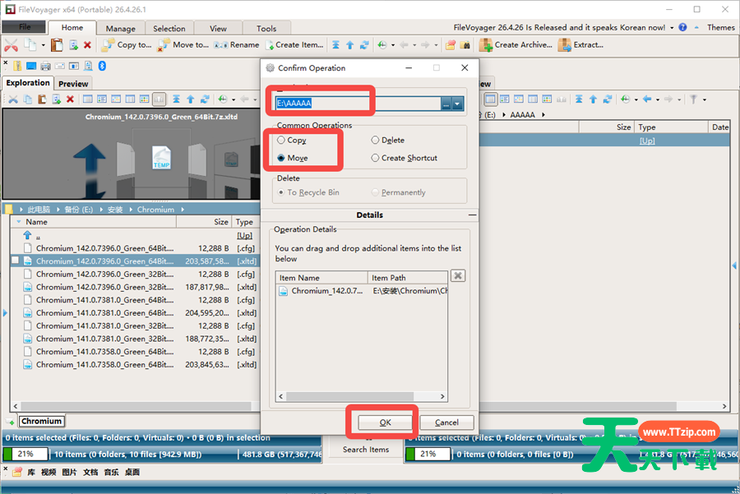Click the refresh icon in the main toolbar
Viewport: 740px width, 494px height.
click(x=364, y=45)
